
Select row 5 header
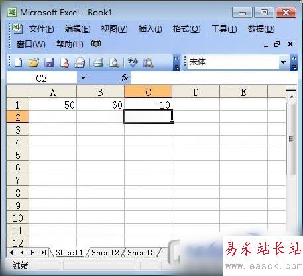pos(18,155)
